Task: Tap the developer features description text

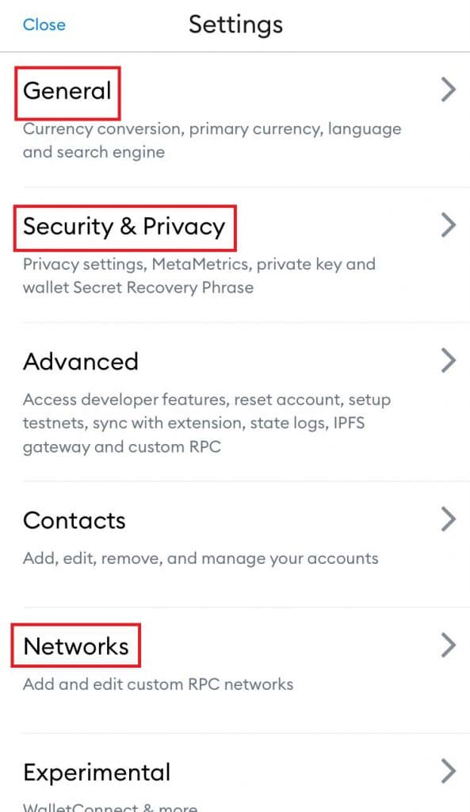Action: coord(207,423)
